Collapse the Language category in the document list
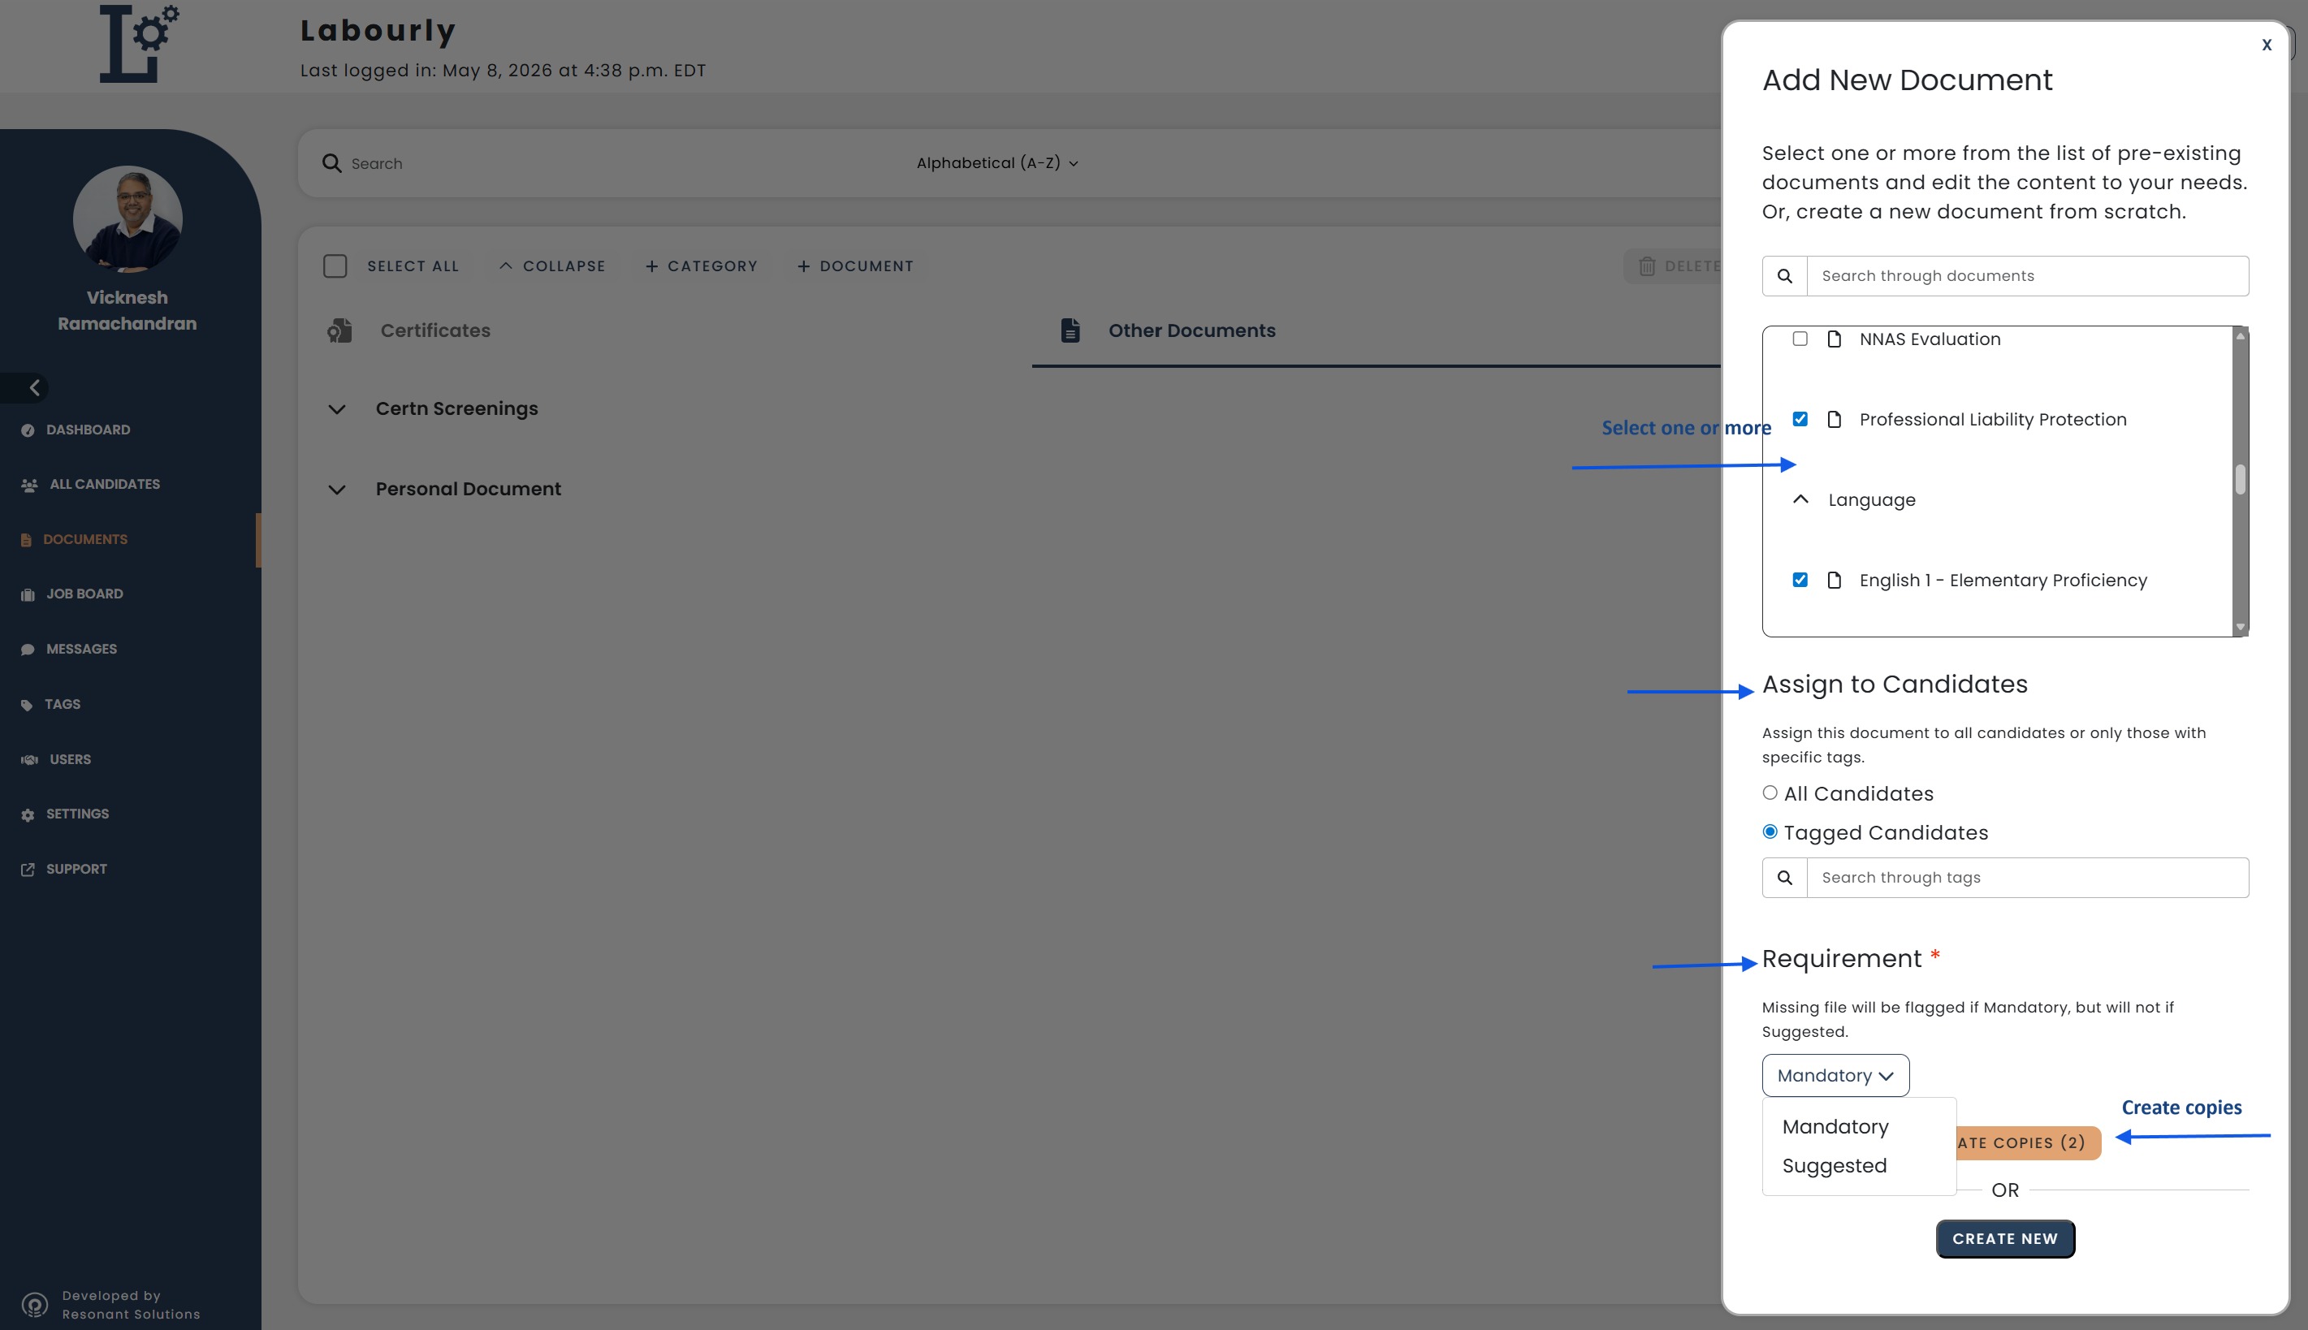Screen dimensions: 2308x1330 click(x=1800, y=499)
